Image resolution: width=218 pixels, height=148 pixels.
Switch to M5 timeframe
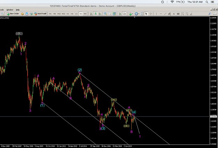pos(54,14)
